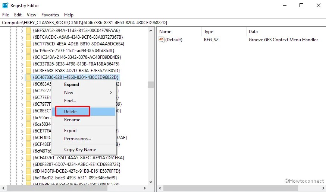Expand the {6C1C243A-2146-3342-8078-AC4BFB9DB4E9} key
The width and height of the screenshot is (326, 192).
click(x=22, y=58)
